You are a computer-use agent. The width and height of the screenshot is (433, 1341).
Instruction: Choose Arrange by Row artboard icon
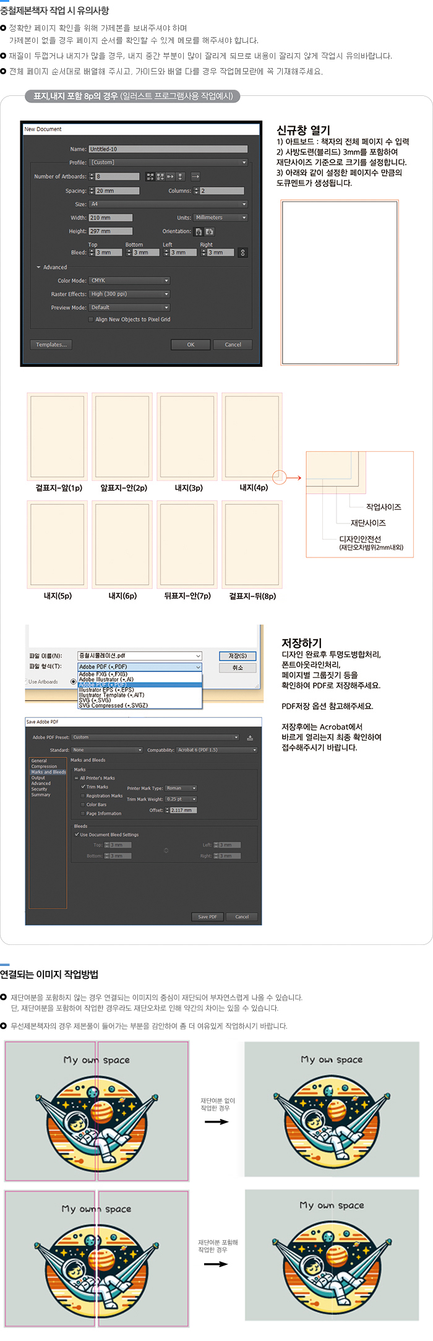pos(170,176)
